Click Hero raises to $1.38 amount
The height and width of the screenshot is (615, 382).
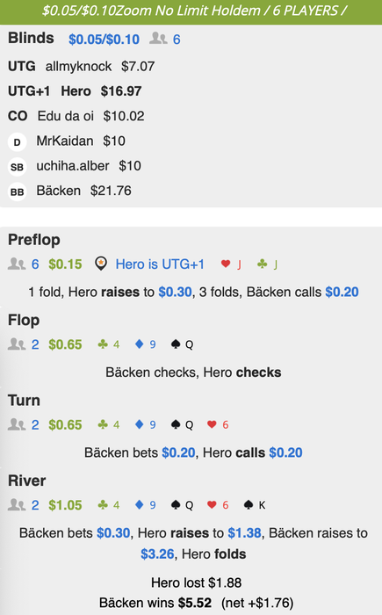pos(244,533)
